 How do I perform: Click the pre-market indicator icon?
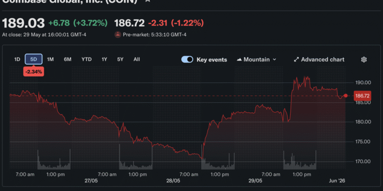point(118,35)
